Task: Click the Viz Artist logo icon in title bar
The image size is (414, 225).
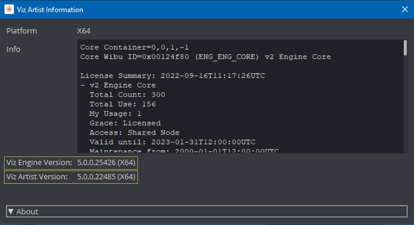Action: pyautogui.click(x=9, y=9)
